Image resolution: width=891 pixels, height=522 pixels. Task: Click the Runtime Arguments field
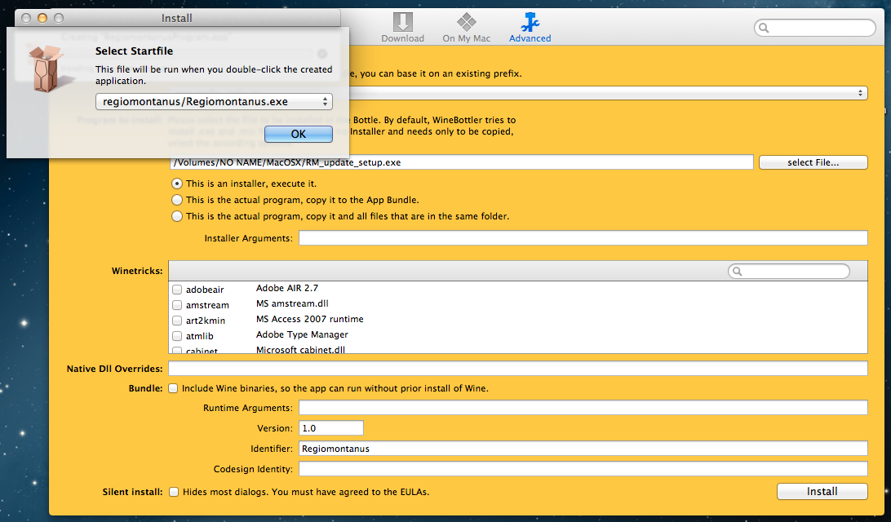click(x=583, y=408)
